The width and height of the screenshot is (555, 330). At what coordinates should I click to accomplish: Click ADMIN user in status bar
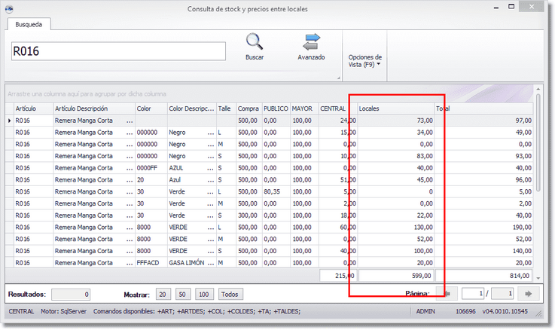click(x=425, y=312)
